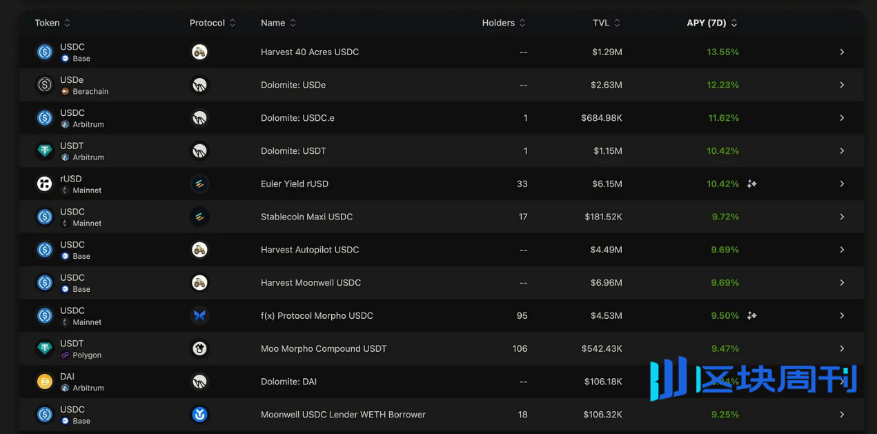Click the $6.96M TVL value
The image size is (877, 434).
tap(607, 282)
